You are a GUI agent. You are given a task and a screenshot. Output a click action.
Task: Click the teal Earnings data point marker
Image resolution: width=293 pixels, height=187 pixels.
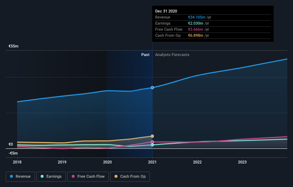pyautogui.click(x=152, y=145)
